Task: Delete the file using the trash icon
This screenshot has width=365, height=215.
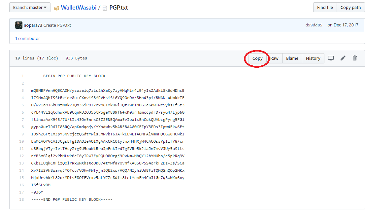Action: tap(355, 58)
